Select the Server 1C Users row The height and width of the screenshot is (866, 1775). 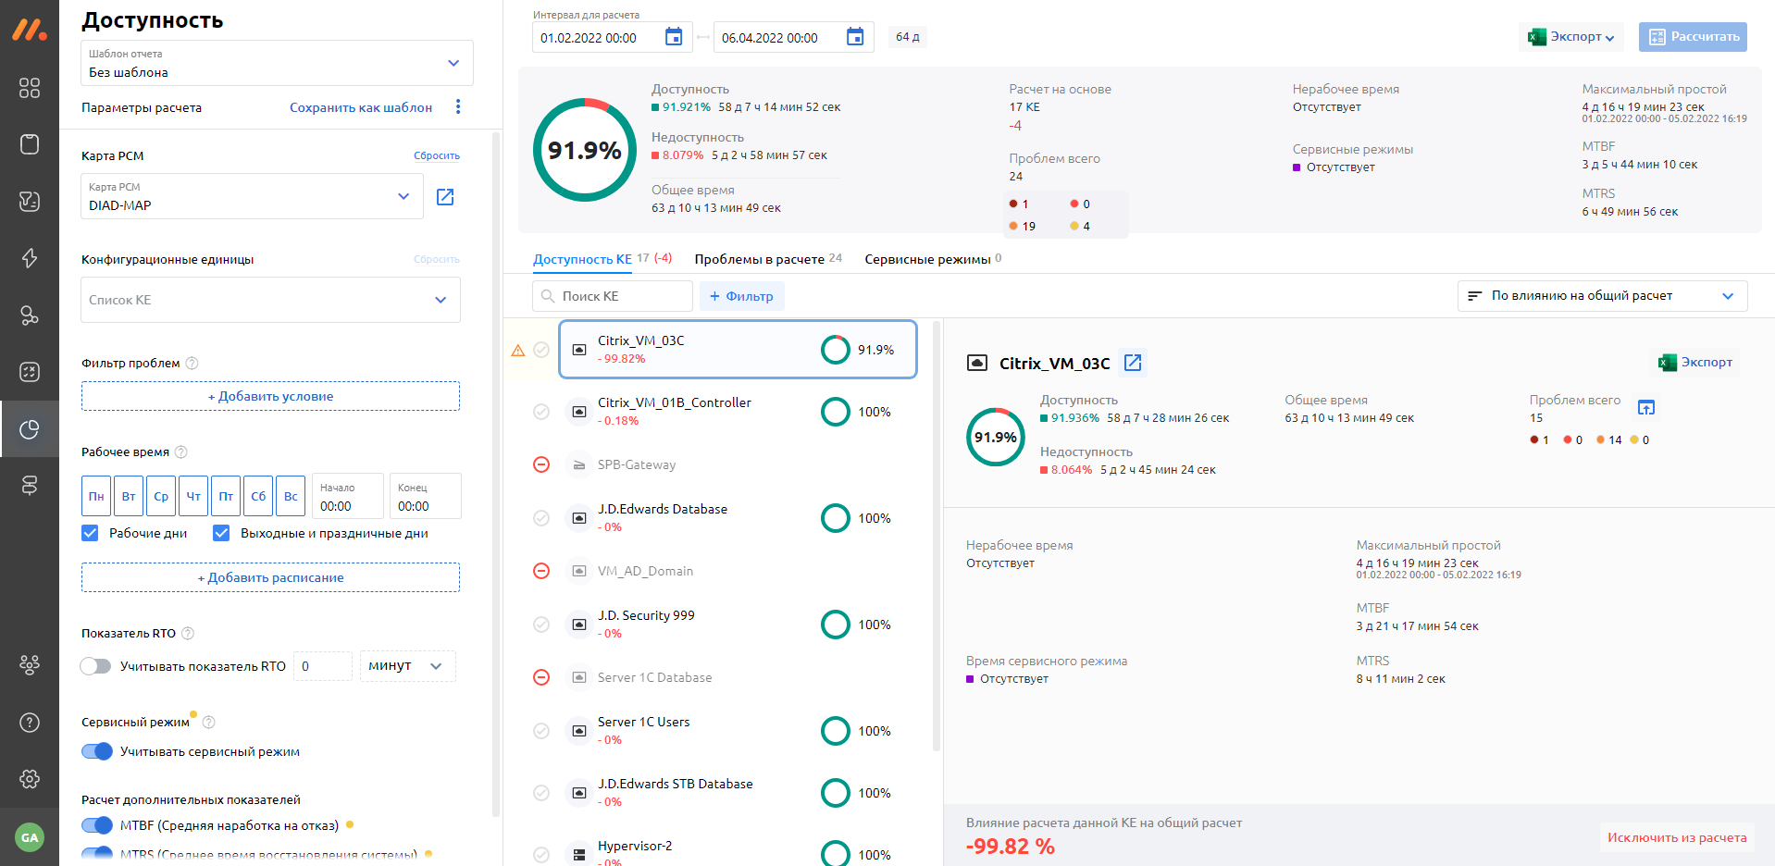pos(738,731)
